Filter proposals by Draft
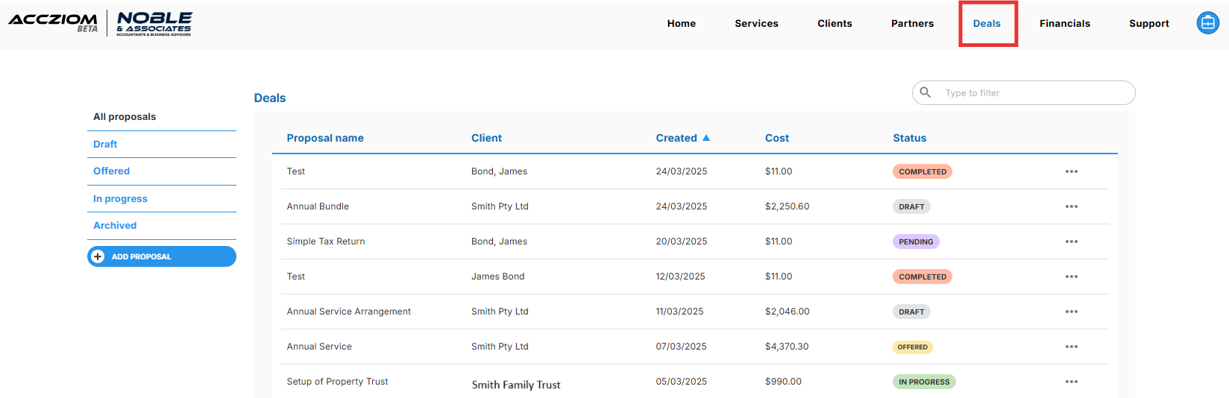The width and height of the screenshot is (1229, 398). coord(105,145)
